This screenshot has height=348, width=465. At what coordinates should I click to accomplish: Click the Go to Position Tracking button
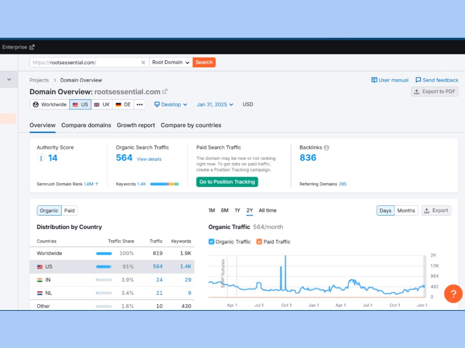point(227,182)
